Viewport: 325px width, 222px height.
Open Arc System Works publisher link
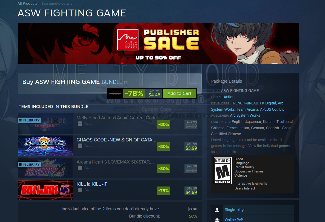245,115
